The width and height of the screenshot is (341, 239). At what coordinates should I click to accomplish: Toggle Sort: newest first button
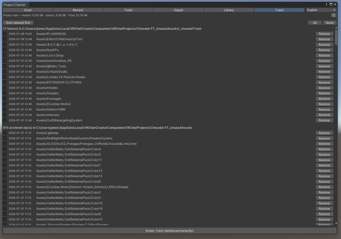[18, 23]
